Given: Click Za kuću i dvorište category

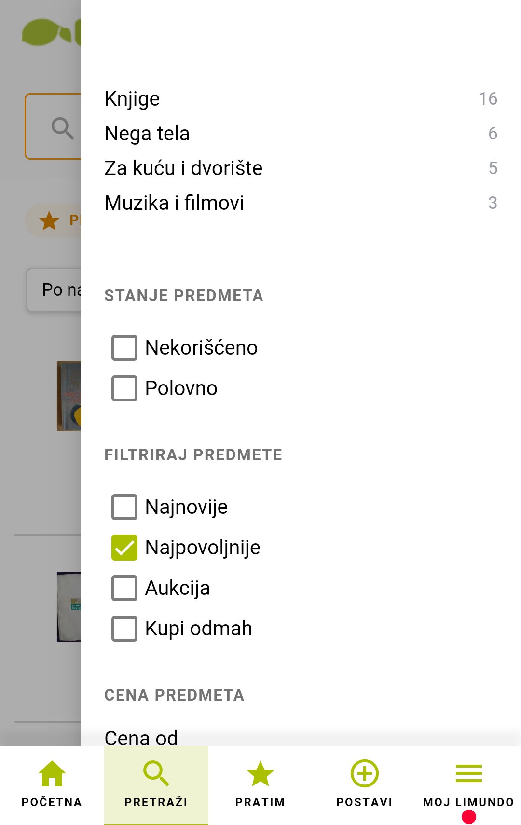Looking at the screenshot, I should pyautogui.click(x=183, y=168).
